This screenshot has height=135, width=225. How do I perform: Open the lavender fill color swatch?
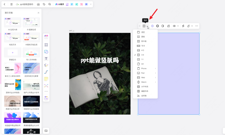tap(152, 26)
